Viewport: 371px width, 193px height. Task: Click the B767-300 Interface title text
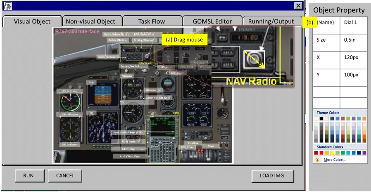tap(77, 31)
